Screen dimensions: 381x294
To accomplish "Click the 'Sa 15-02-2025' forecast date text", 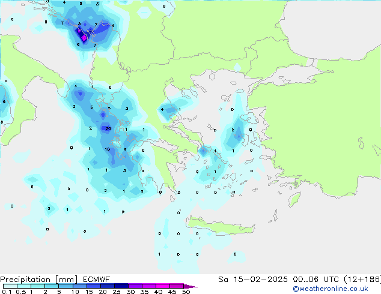I will click(x=253, y=280).
